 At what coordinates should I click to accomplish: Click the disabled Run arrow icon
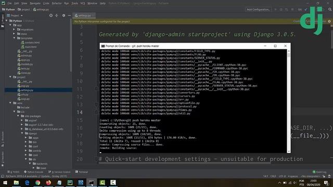[275, 9]
